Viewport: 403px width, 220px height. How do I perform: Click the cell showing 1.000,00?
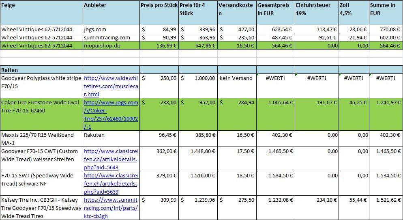click(198, 86)
